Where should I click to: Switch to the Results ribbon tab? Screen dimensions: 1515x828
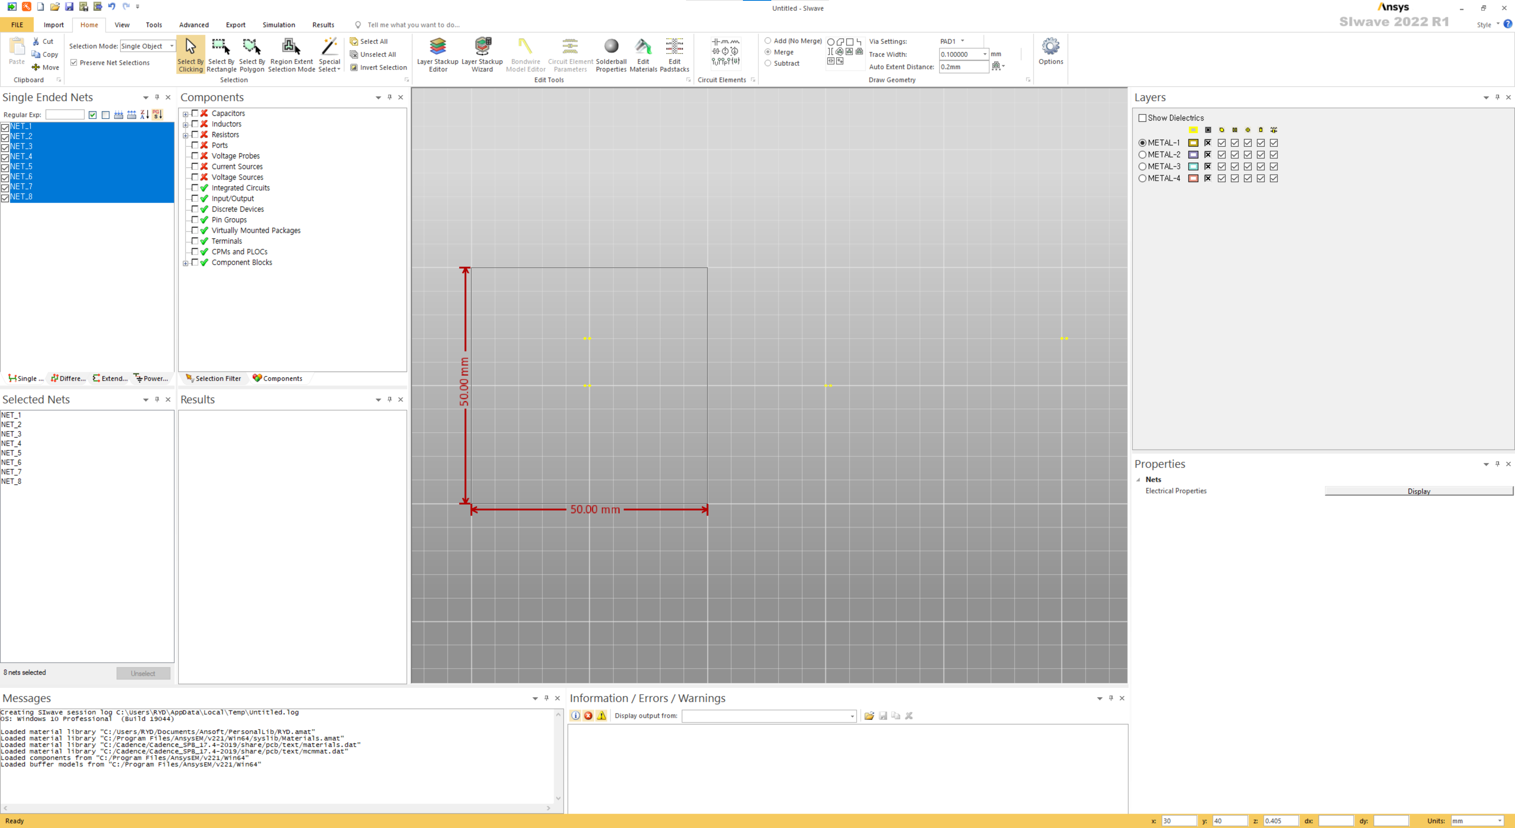click(323, 25)
